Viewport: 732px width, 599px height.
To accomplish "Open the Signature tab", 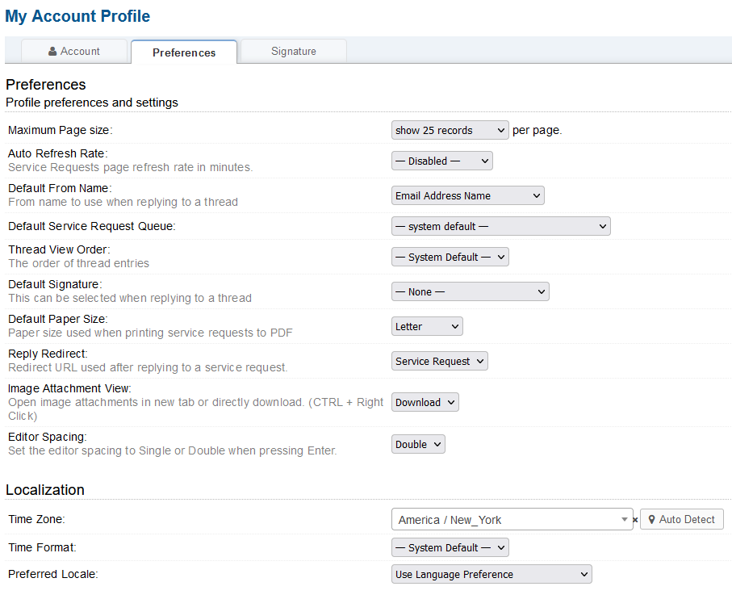I will (293, 51).
